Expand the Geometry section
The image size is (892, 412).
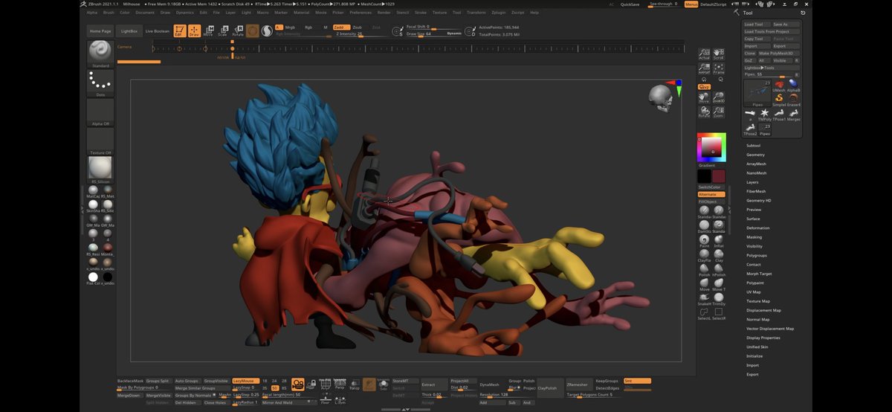click(755, 155)
